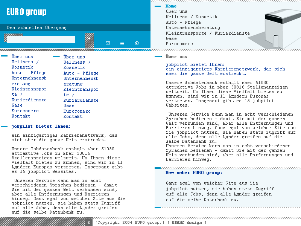Click the envelope mail icon
This screenshot has height=226, width=301.
pos(108,43)
